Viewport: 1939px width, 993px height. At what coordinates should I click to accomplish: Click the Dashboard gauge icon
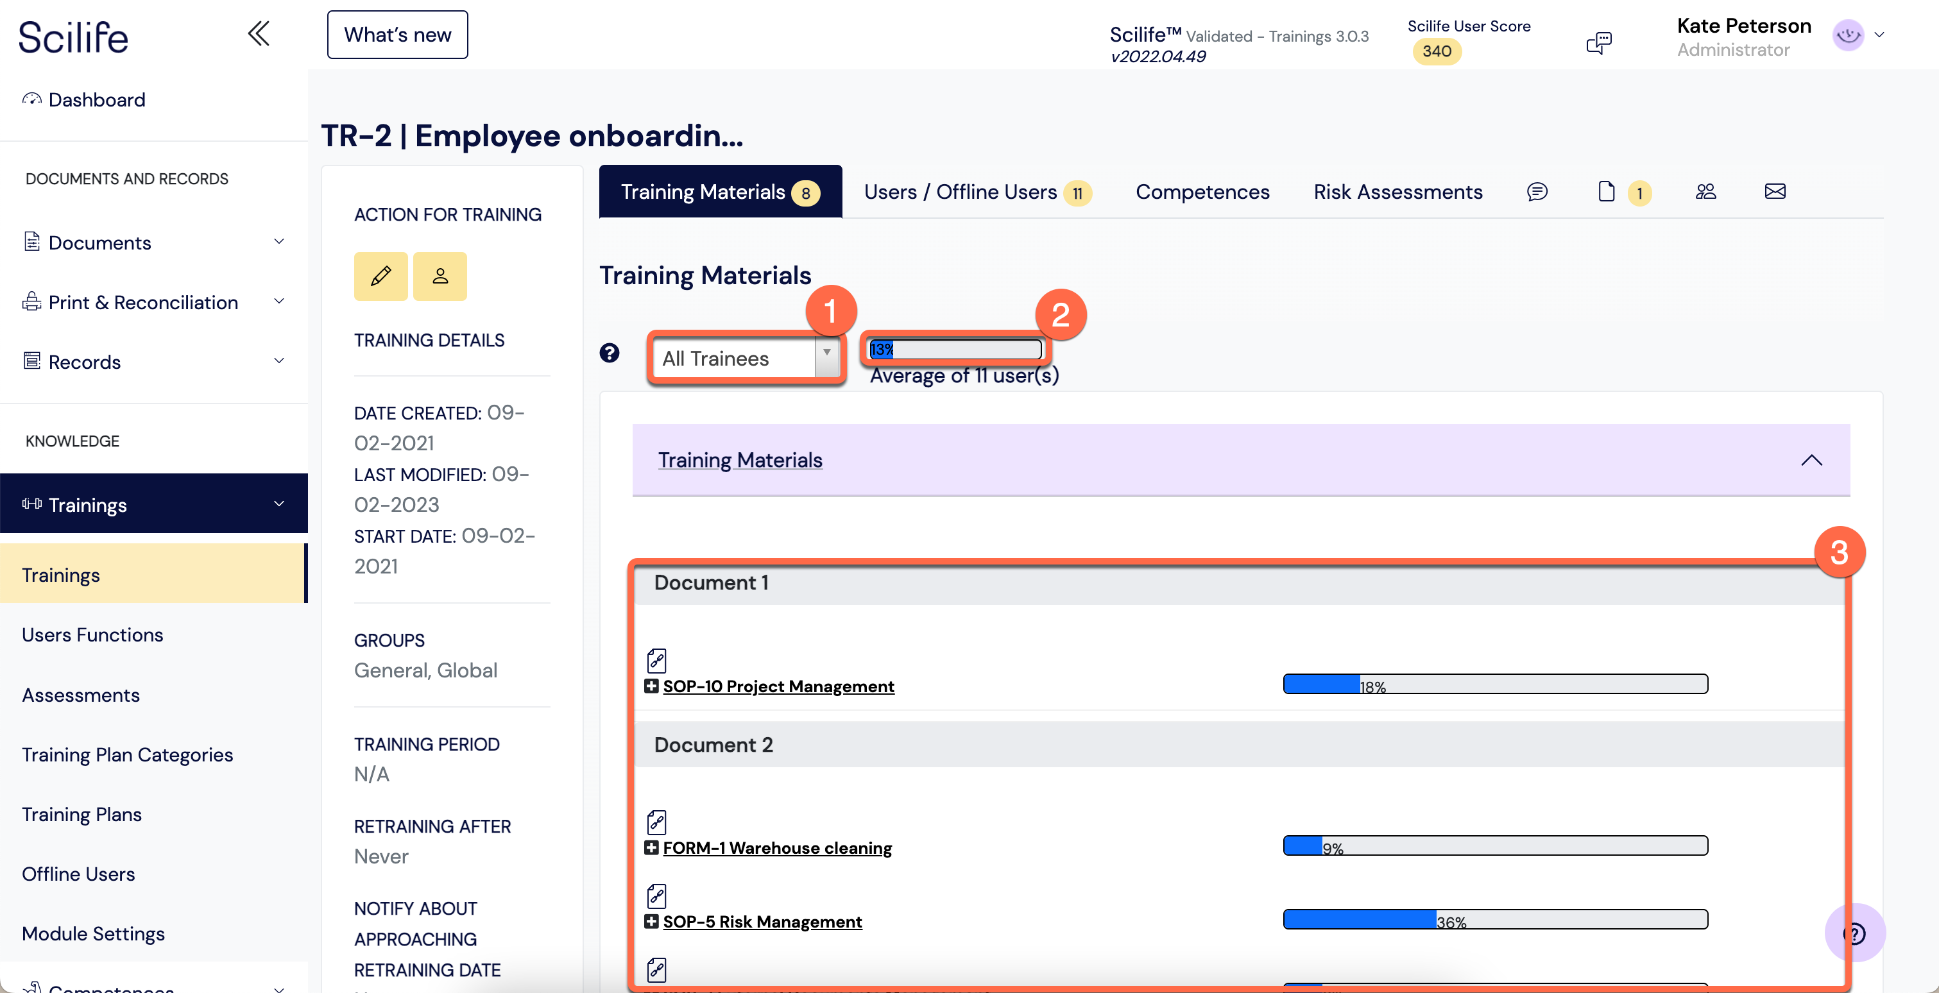(x=31, y=99)
